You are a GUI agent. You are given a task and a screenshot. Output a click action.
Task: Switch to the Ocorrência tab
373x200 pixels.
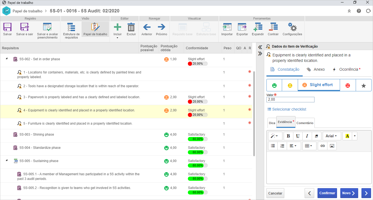point(347,69)
